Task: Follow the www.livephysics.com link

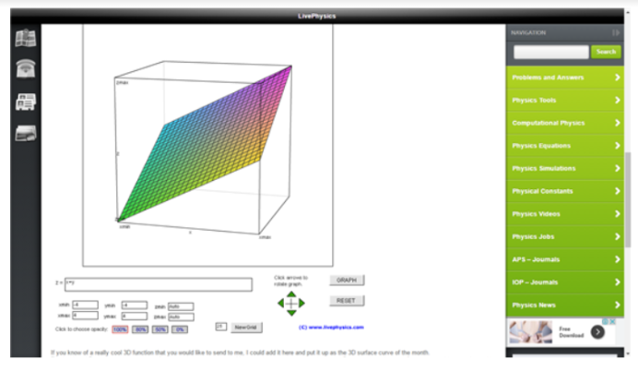Action: [337, 328]
